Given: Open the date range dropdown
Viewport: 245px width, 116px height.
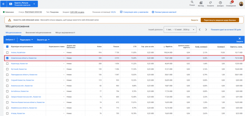Looking at the screenshot, I should click(180, 30).
